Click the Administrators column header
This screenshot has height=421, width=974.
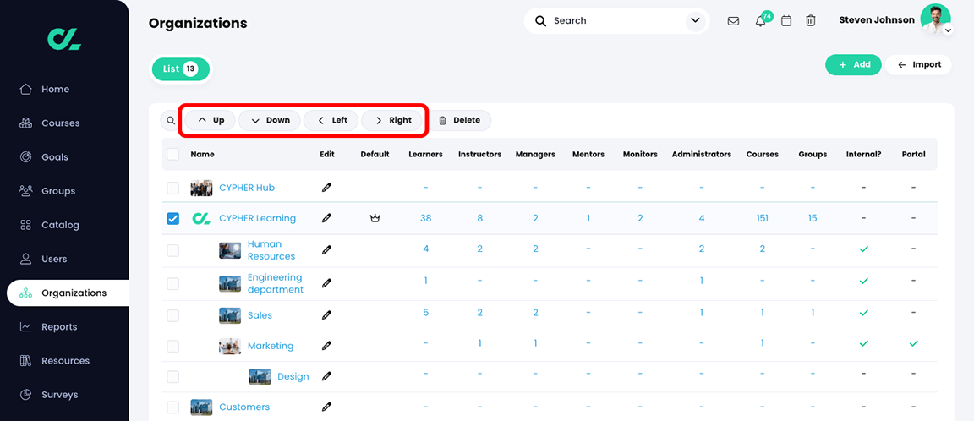coord(701,154)
